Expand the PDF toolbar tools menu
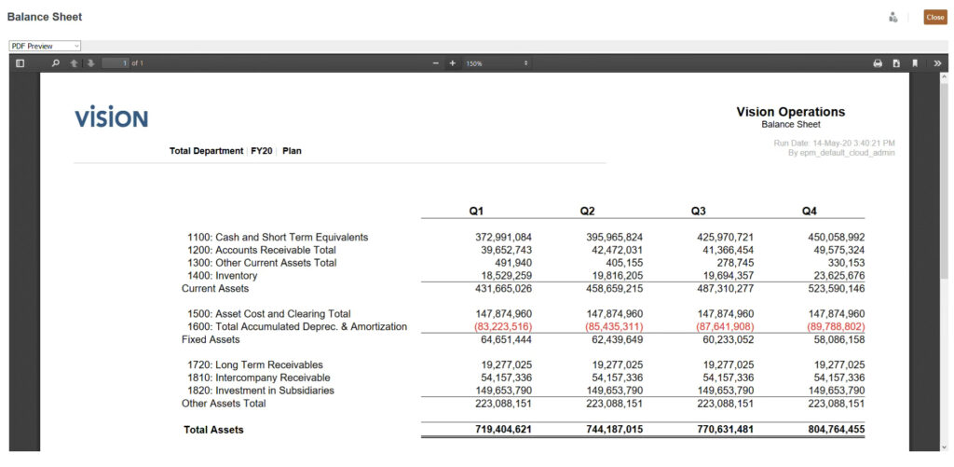954x467 pixels. pyautogui.click(x=936, y=63)
